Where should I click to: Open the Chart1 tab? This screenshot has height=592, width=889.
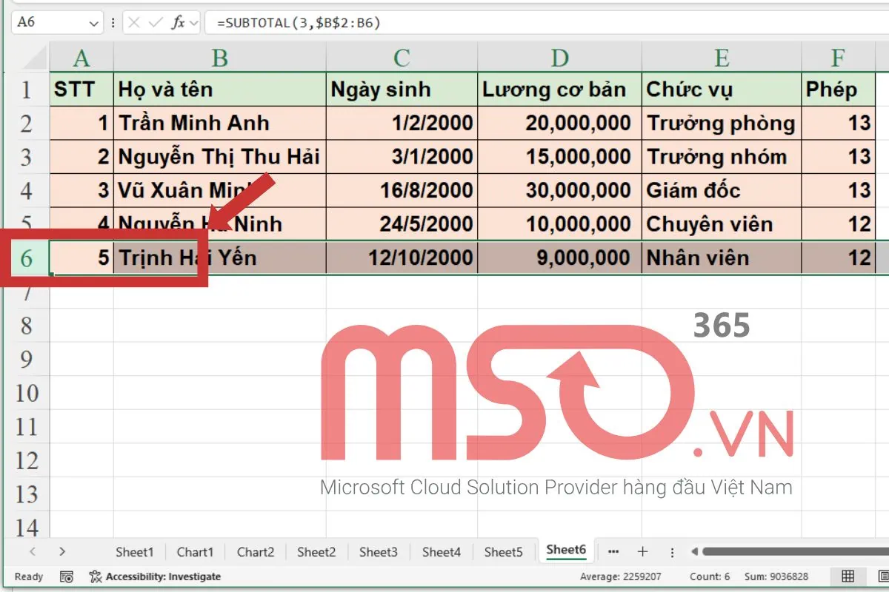[195, 551]
